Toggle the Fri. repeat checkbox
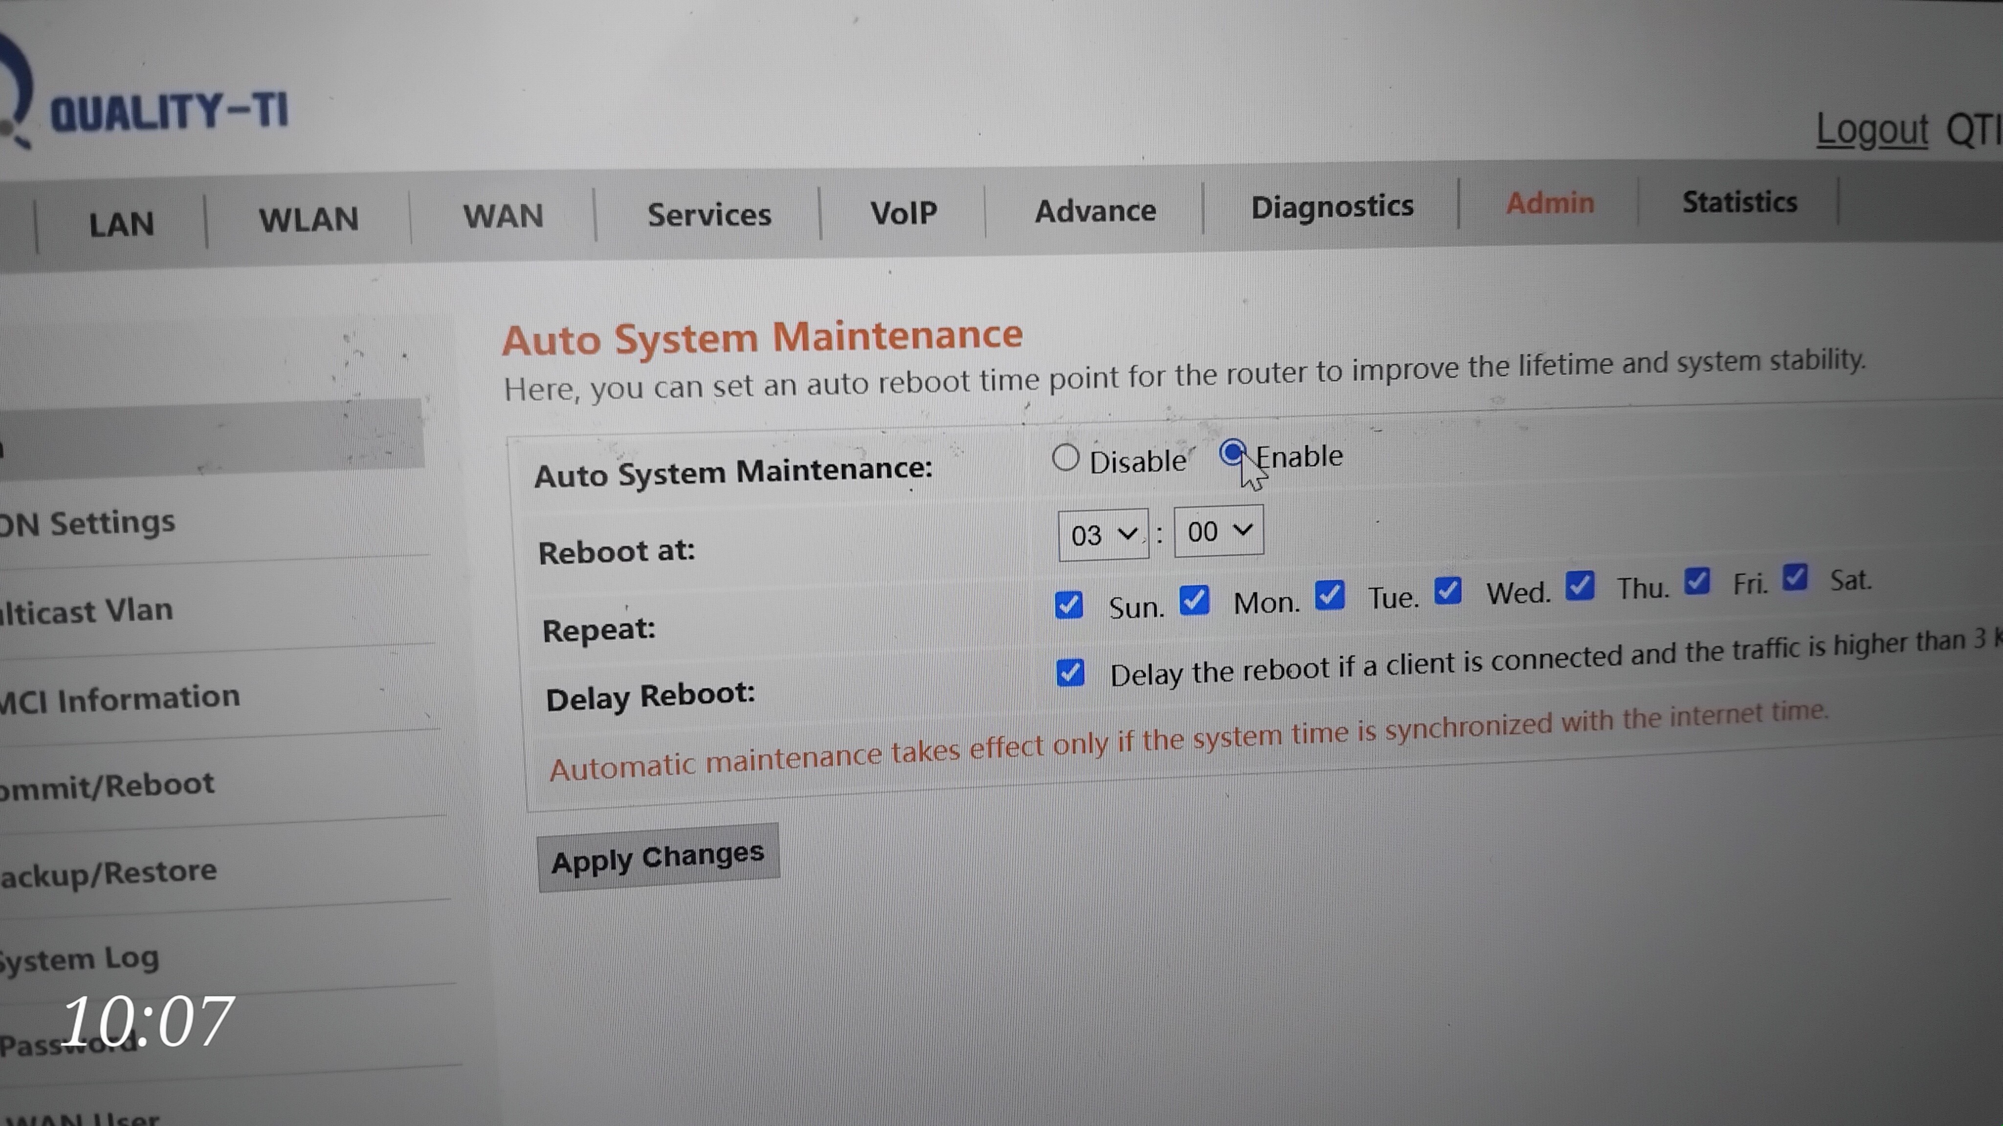 [1697, 581]
